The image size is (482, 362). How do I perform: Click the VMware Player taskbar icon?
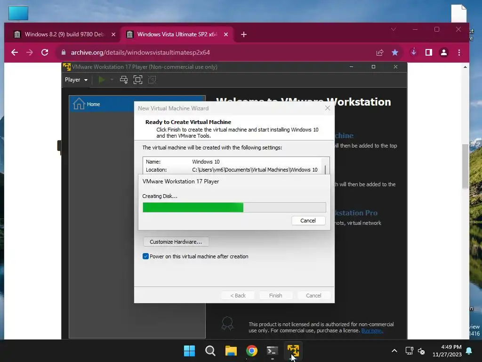[x=293, y=351]
